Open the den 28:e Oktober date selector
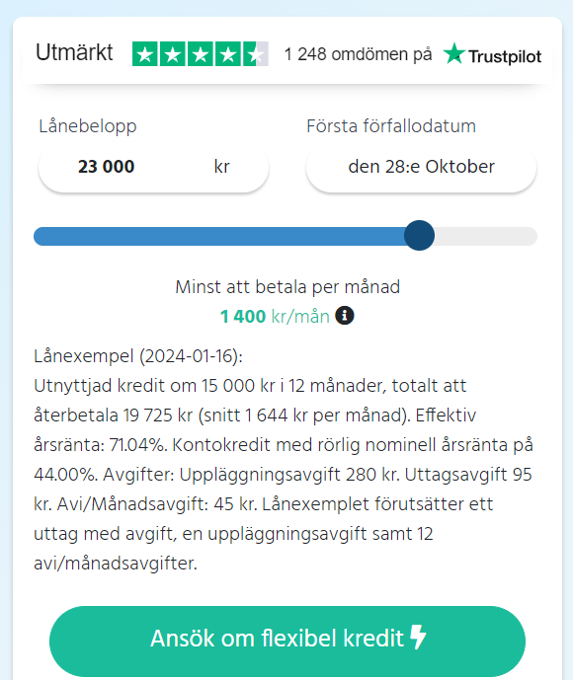573x680 pixels. pos(421,167)
